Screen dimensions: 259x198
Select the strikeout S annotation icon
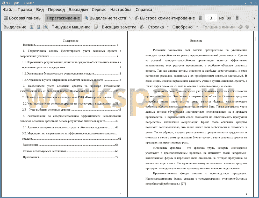point(46,27)
